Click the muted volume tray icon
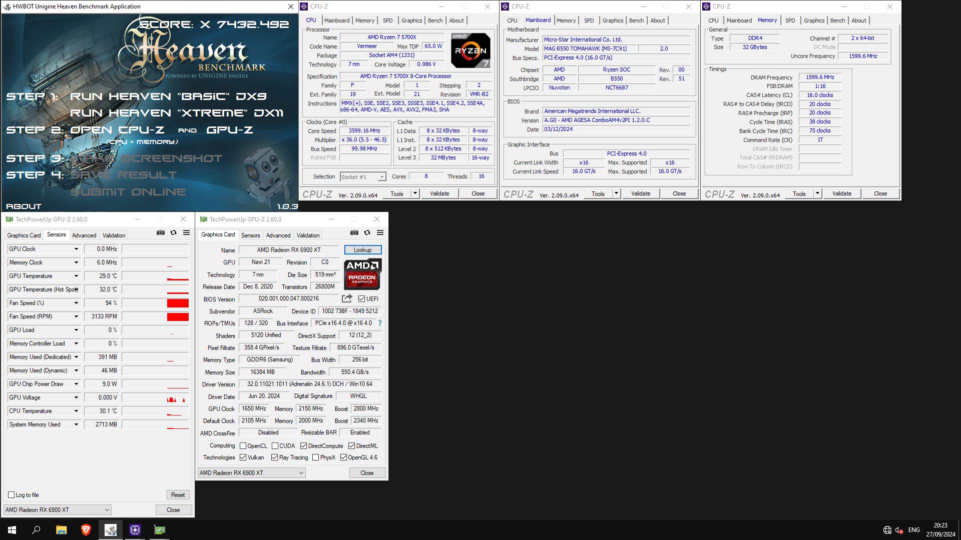Viewport: 961px width, 540px height. tap(899, 530)
